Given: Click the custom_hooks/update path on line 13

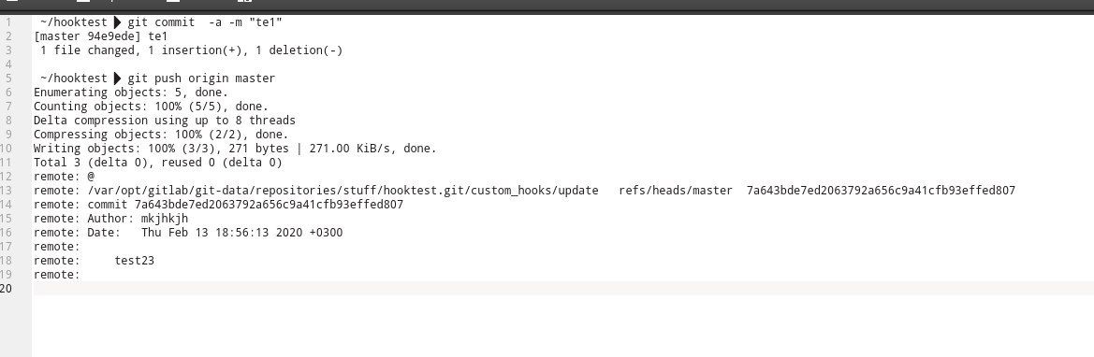Looking at the screenshot, I should coord(343,190).
